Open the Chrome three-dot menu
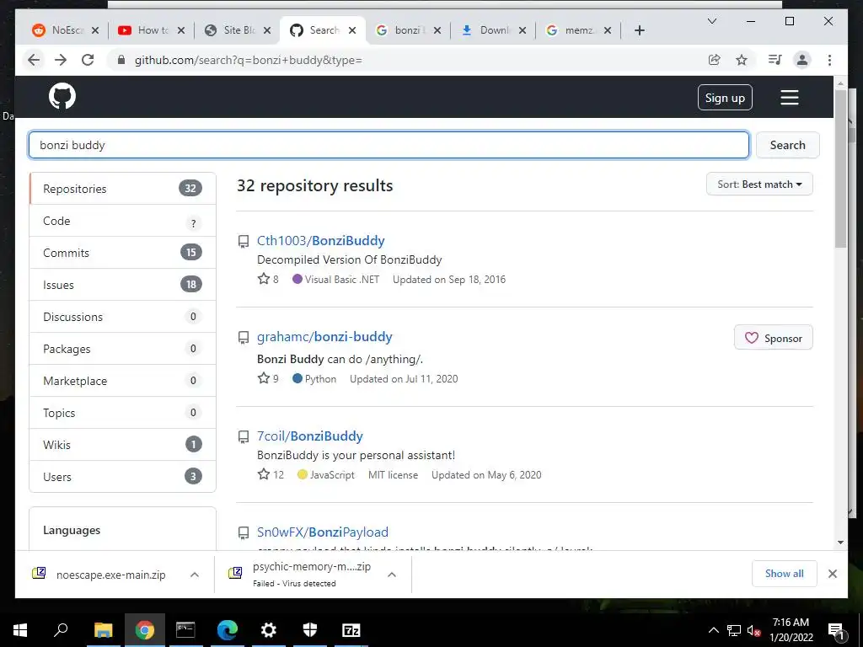The height and width of the screenshot is (647, 863). coord(829,60)
